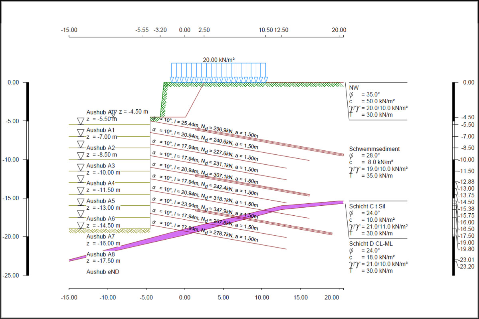Click the 20.00 kN/m² load label
This screenshot has width=479, height=319.
[218, 60]
